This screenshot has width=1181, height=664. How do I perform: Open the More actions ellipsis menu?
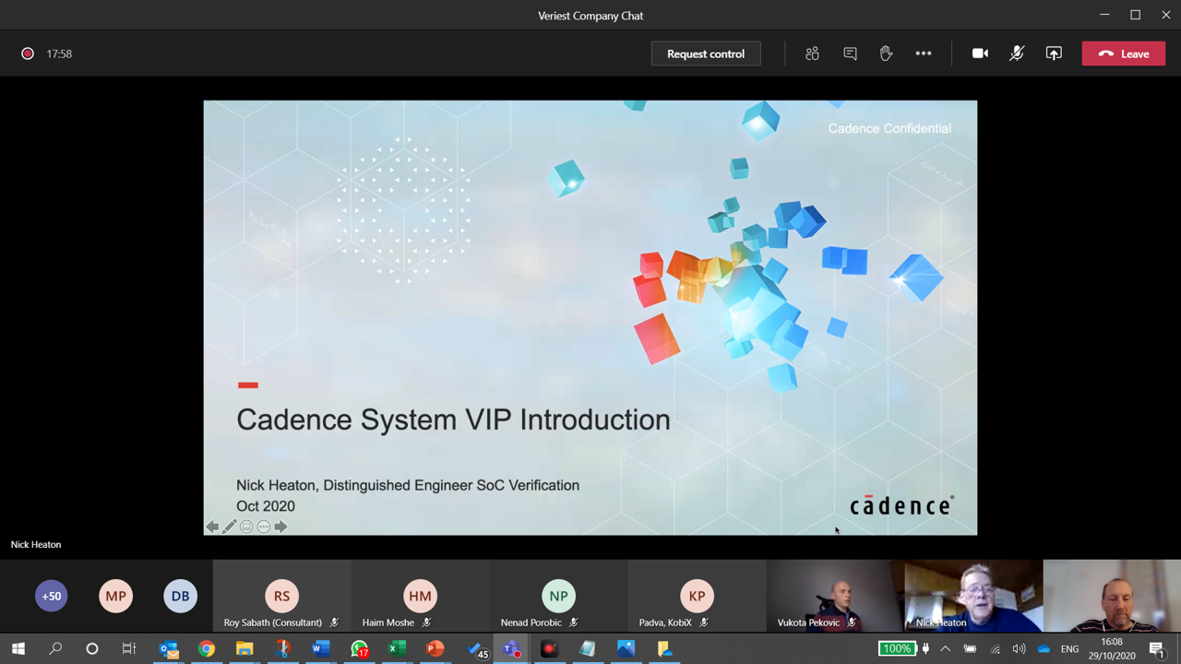coord(924,53)
